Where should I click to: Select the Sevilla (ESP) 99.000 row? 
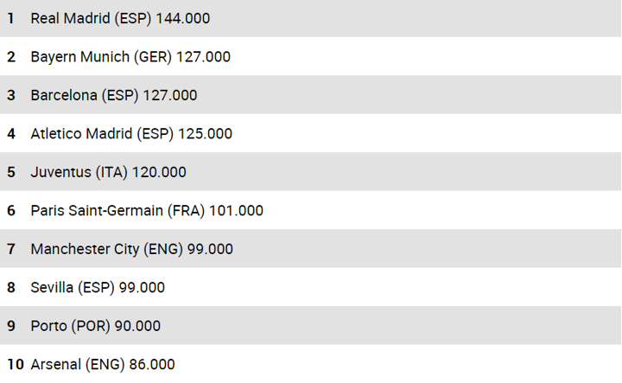98,287
